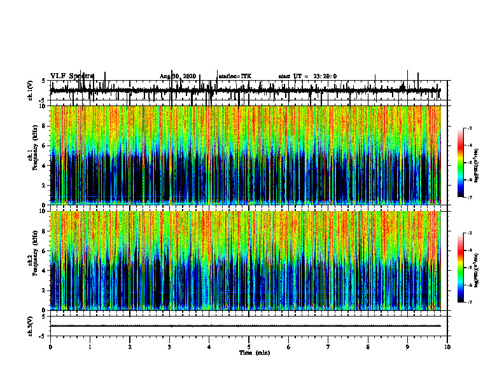Select the "station=ITK" header label
This screenshot has height=389, width=504.
pyautogui.click(x=235, y=76)
